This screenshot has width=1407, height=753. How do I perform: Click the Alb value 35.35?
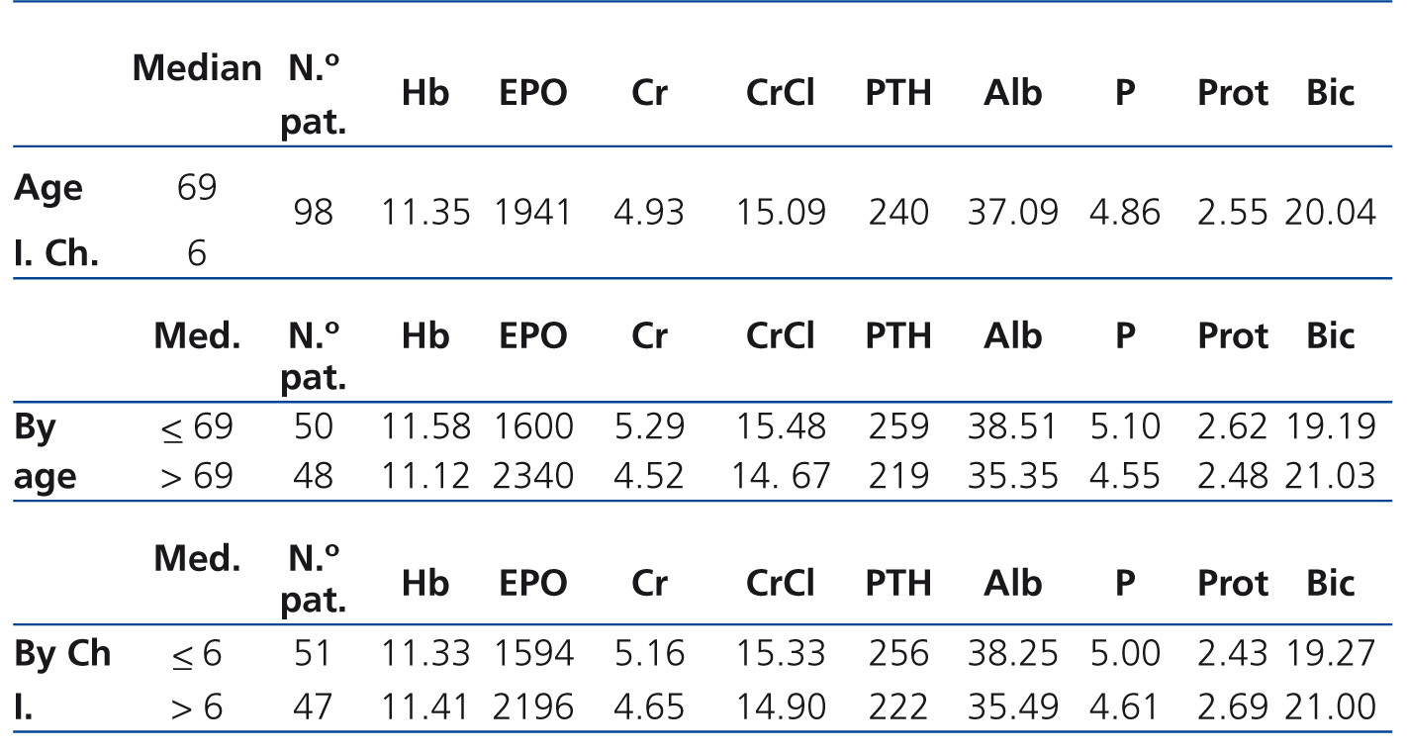(x=1013, y=476)
